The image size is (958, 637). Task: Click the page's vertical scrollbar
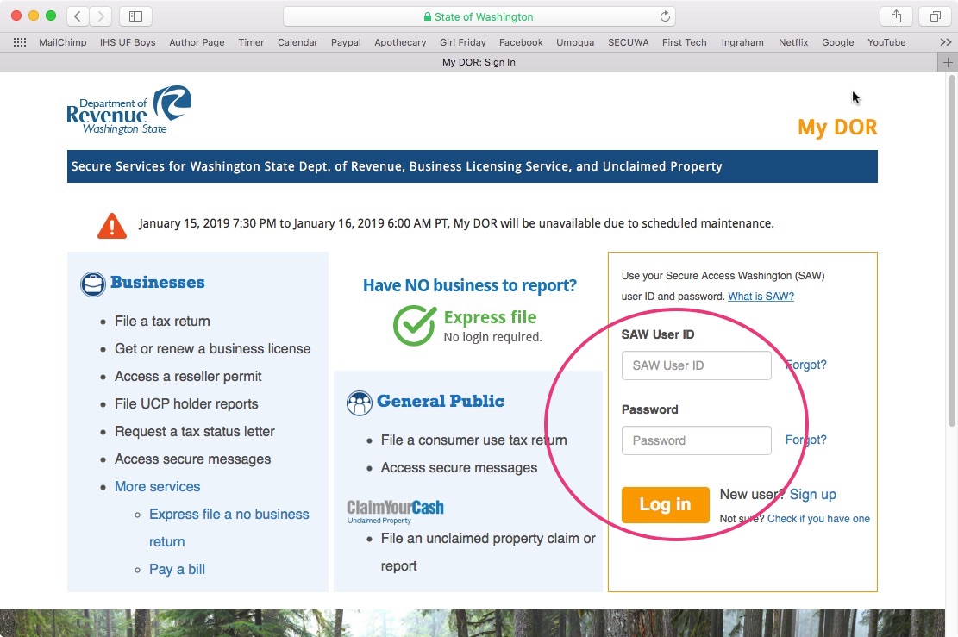[x=951, y=250]
